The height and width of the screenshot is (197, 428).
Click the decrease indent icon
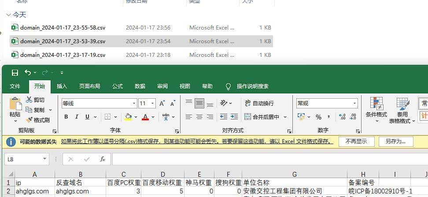224,117
